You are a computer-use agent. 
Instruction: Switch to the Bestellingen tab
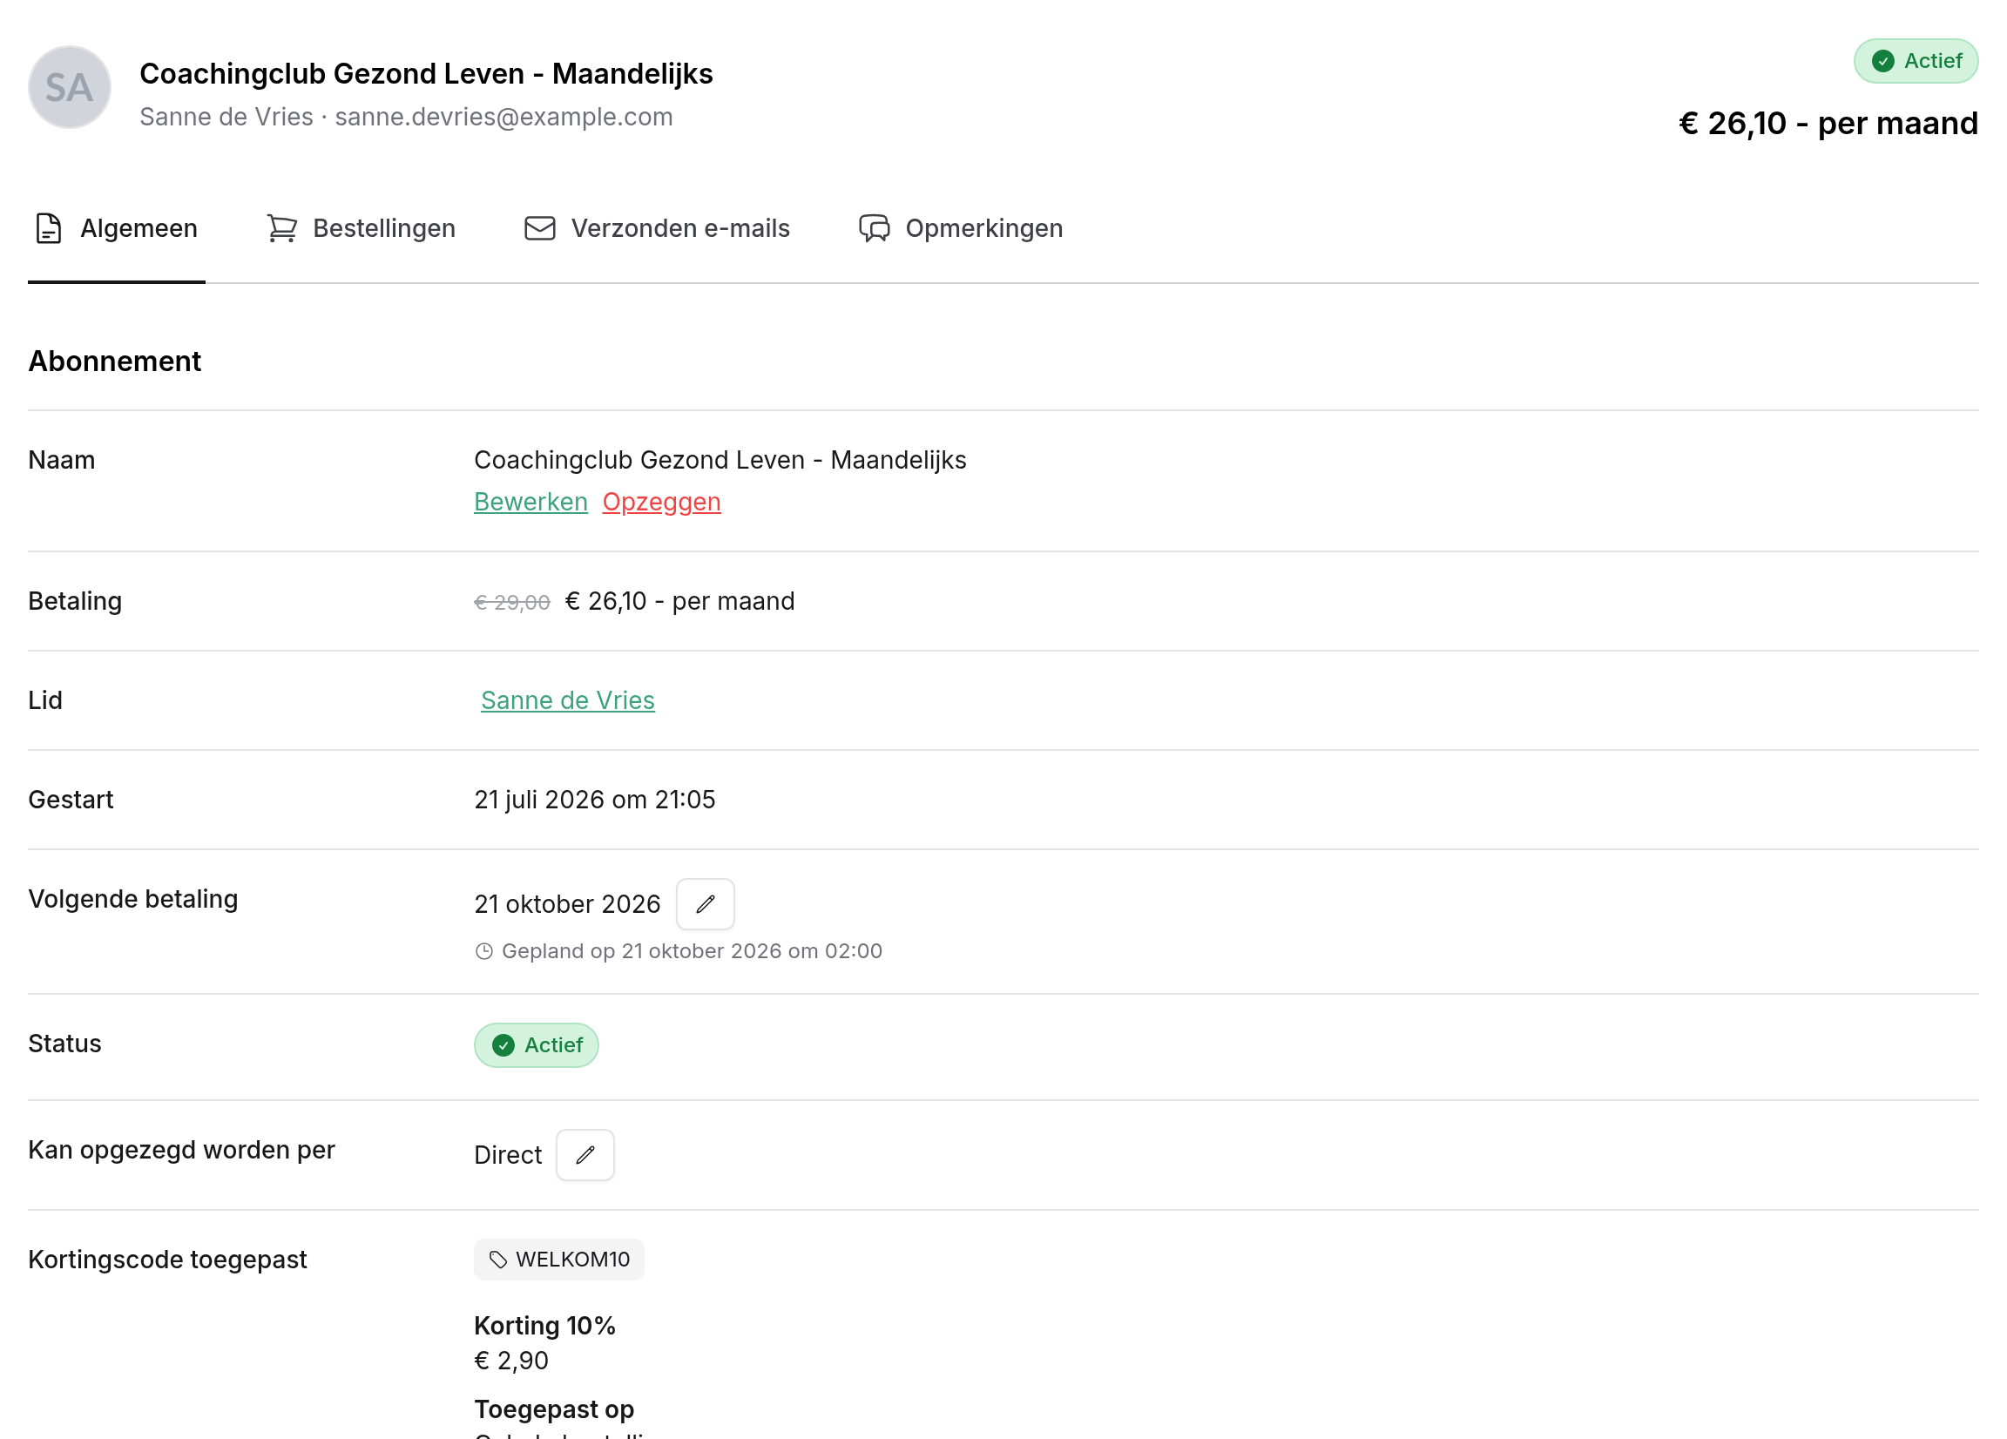click(x=361, y=228)
